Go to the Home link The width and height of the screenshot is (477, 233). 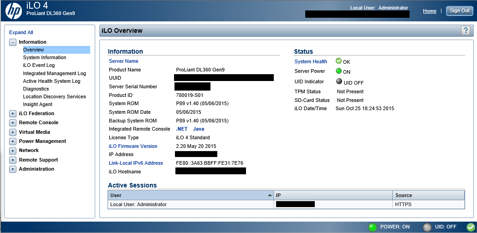point(430,11)
